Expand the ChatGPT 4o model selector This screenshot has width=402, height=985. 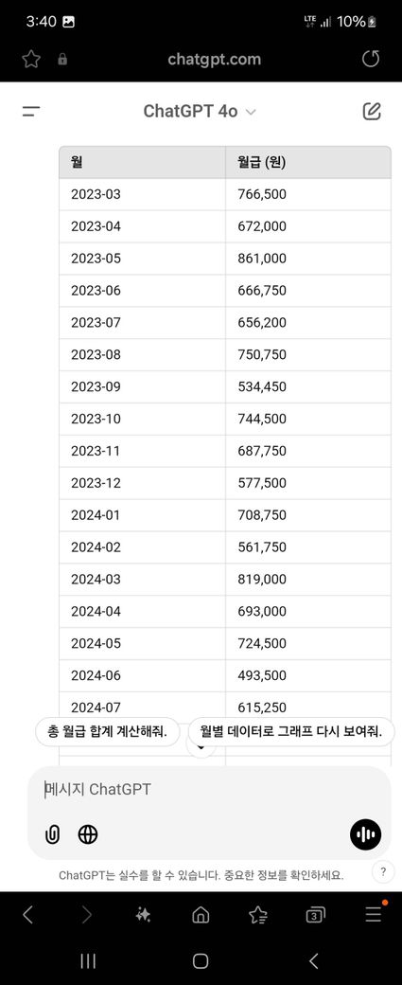tap(200, 112)
